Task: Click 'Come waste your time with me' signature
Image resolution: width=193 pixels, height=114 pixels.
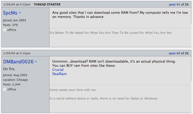Action: (x=72, y=90)
